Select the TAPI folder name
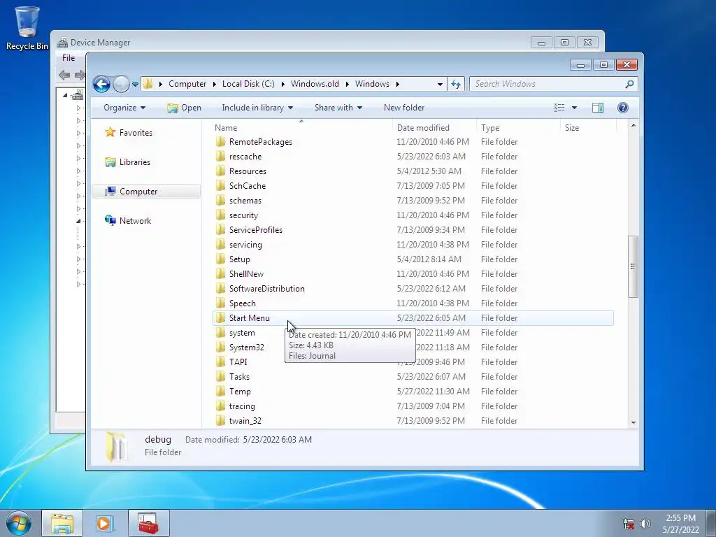The width and height of the screenshot is (716, 537). click(238, 362)
